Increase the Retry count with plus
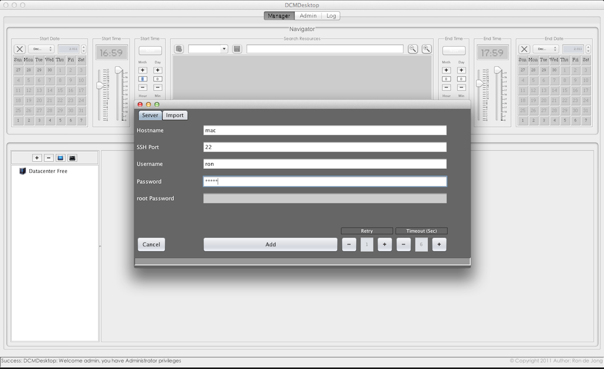This screenshot has height=369, width=604. click(385, 244)
